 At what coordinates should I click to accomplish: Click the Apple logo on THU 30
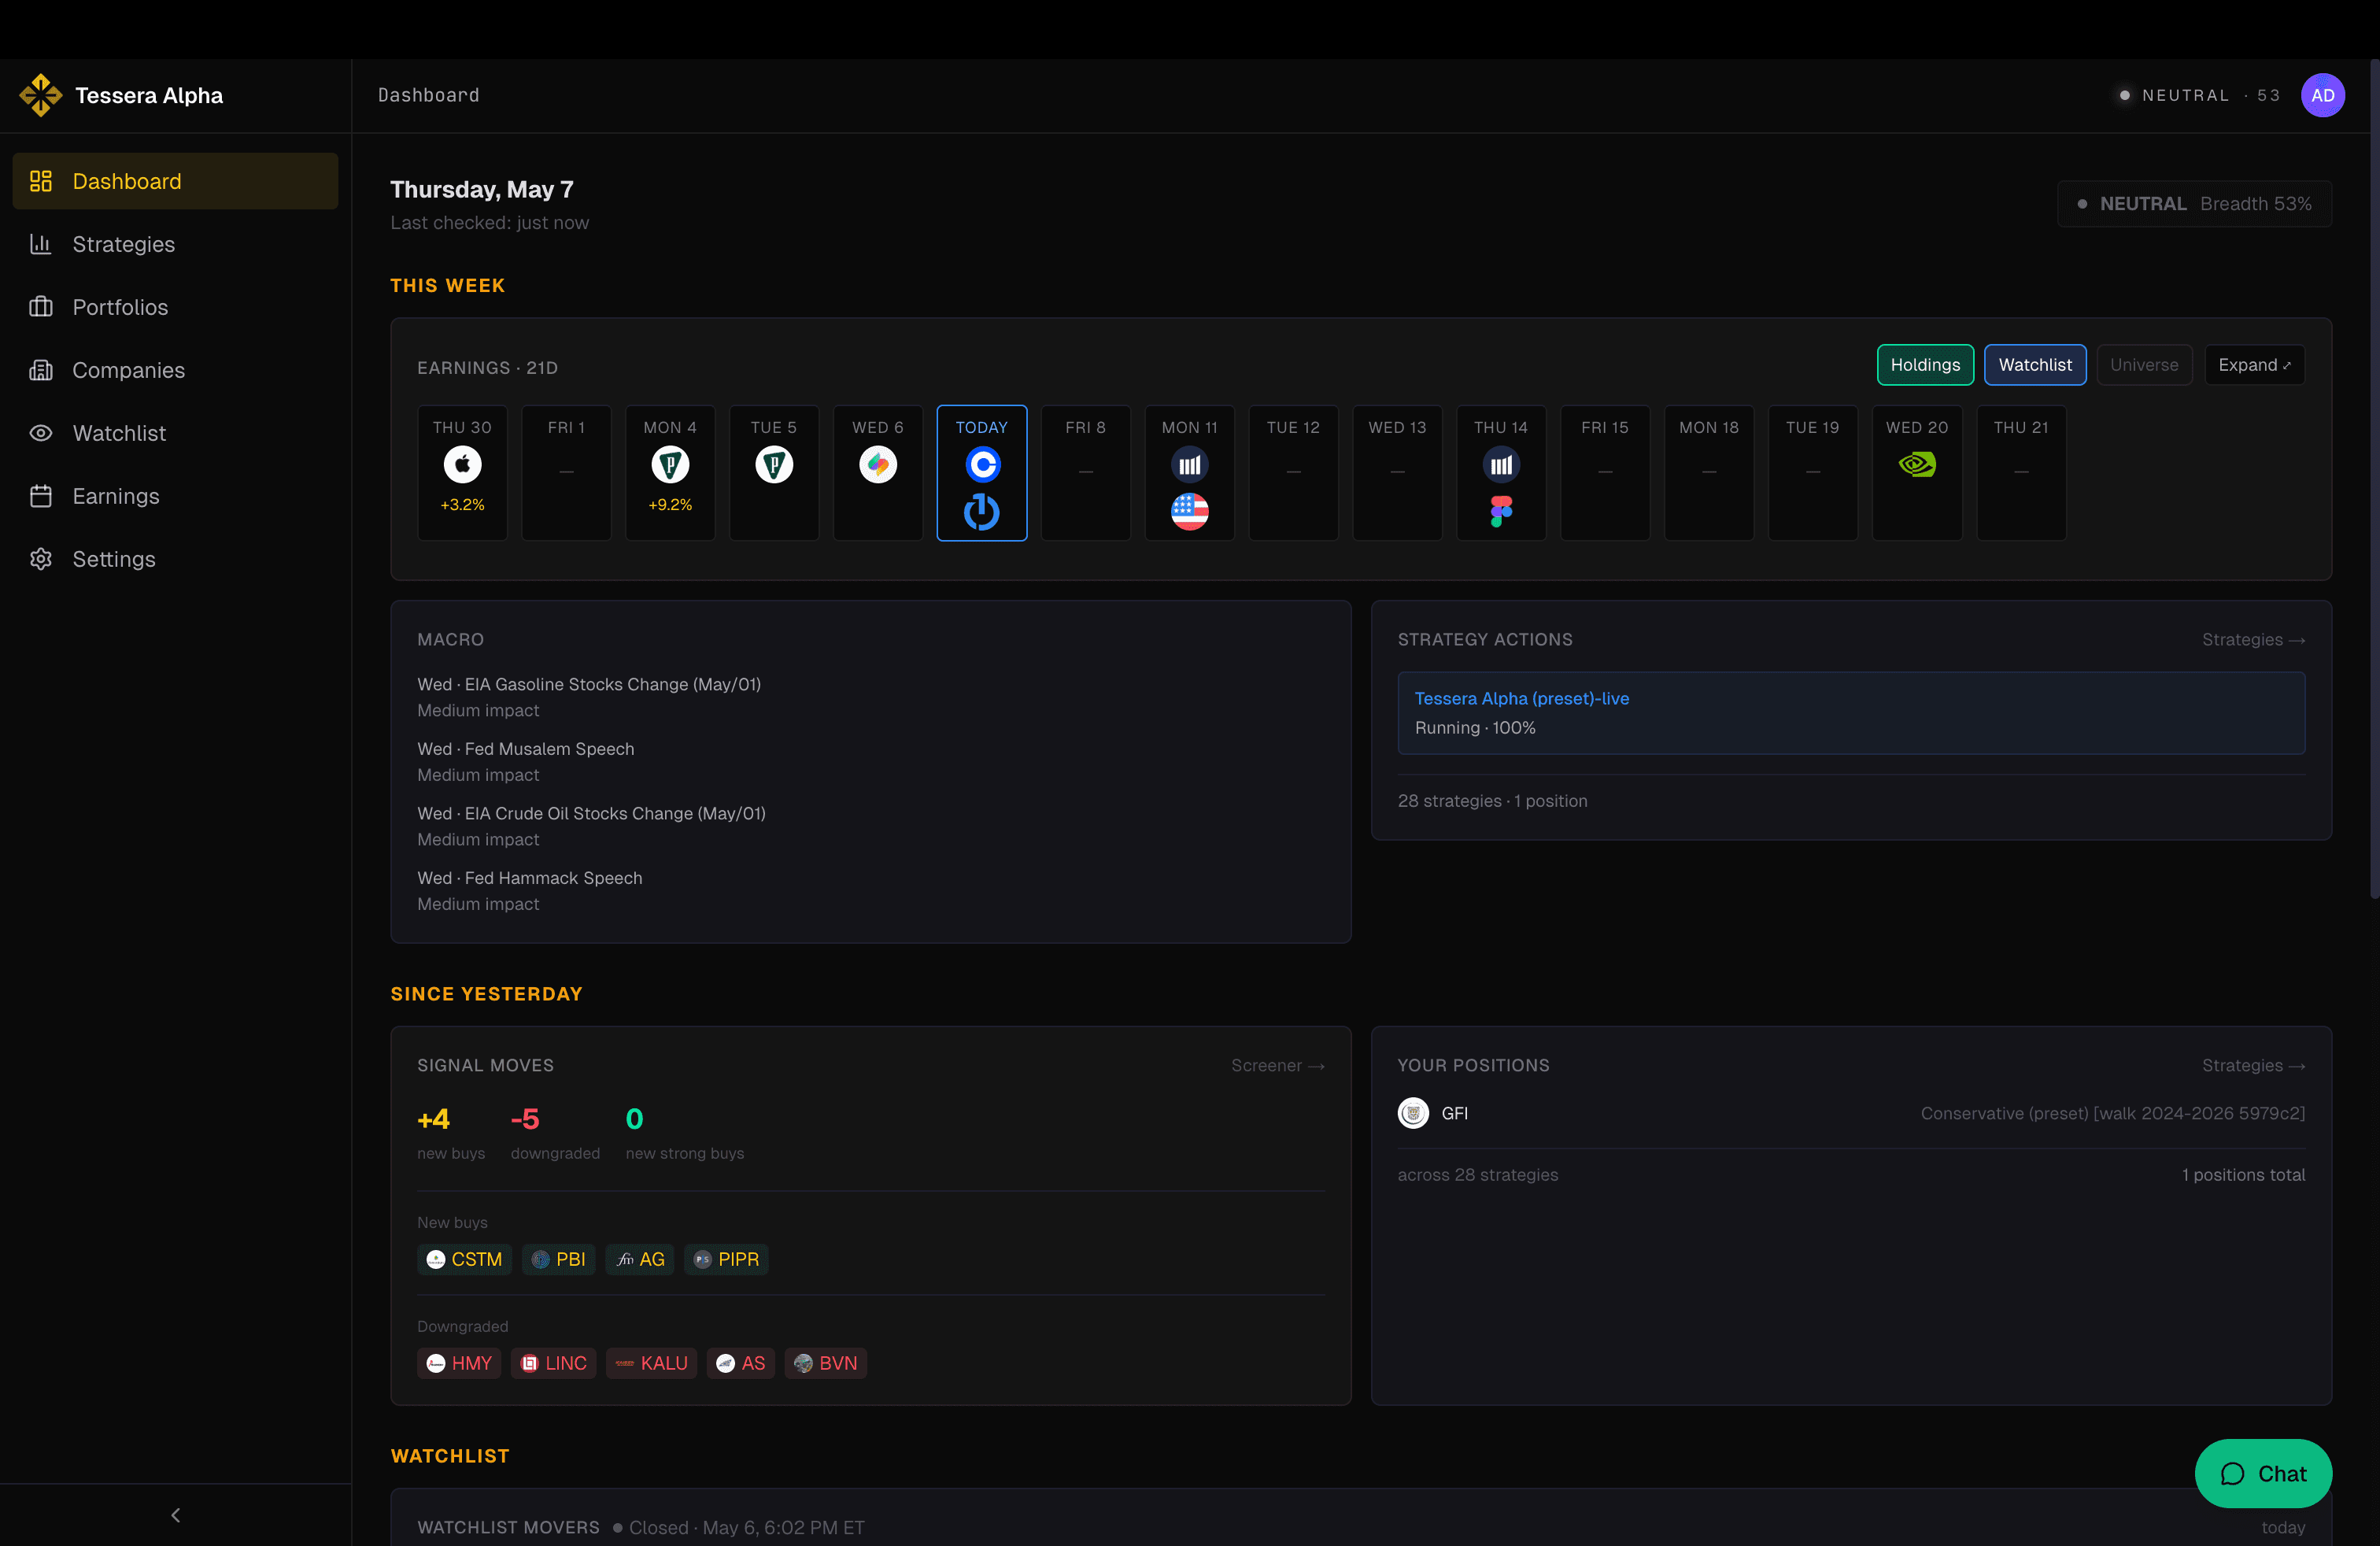(462, 464)
